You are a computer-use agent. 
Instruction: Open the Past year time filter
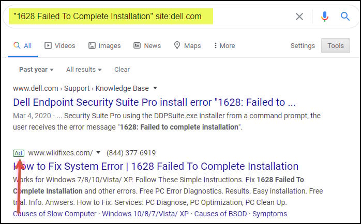tap(36, 70)
